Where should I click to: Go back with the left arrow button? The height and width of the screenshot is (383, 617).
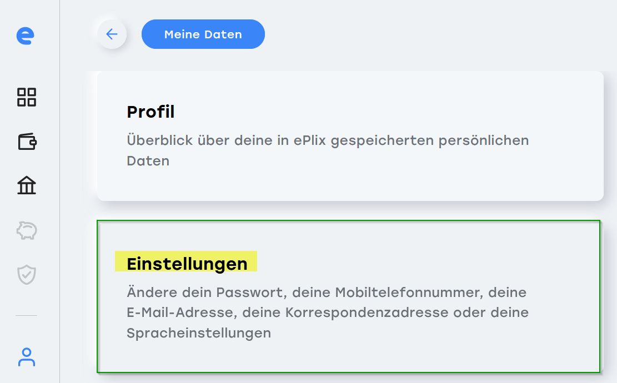(112, 34)
